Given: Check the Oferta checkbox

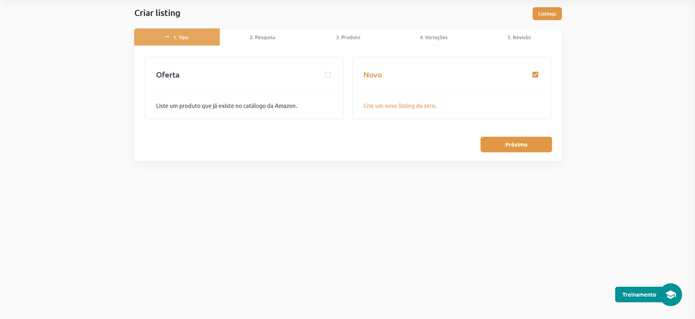Looking at the screenshot, I should pyautogui.click(x=328, y=75).
